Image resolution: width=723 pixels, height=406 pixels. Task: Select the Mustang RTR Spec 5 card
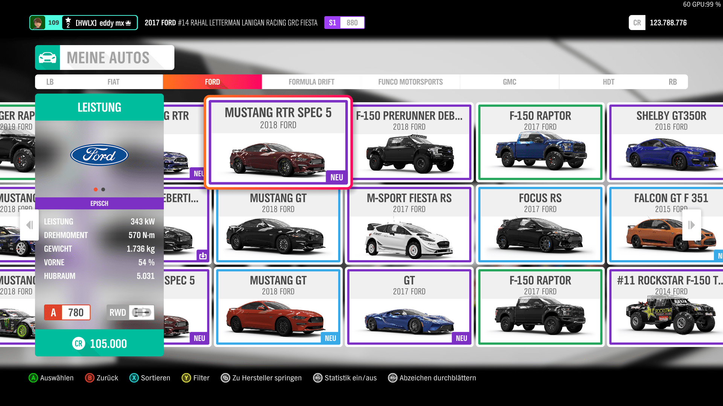278,142
